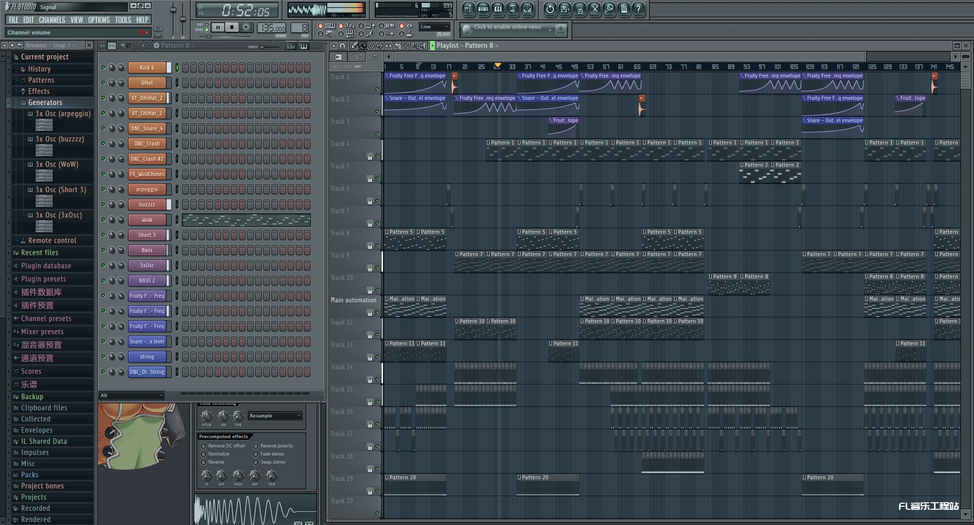Open the FILE menu
Screen dimensions: 974x525
[x=14, y=20]
